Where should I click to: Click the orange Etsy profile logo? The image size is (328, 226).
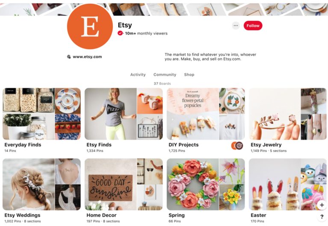tap(90, 26)
